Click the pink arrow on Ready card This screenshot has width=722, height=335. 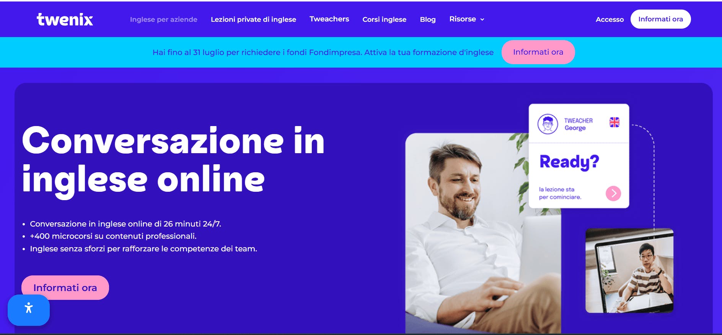pos(613,193)
